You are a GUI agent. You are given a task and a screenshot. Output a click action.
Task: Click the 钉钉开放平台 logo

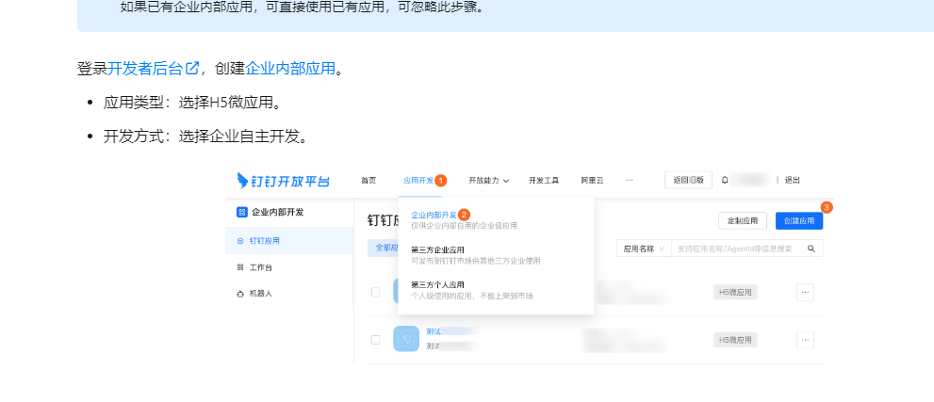[x=284, y=180]
